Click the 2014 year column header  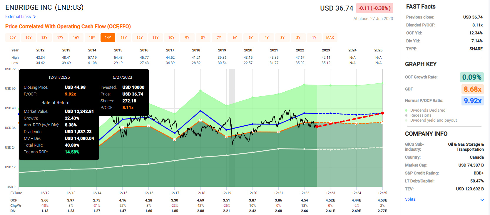[x=92, y=50]
